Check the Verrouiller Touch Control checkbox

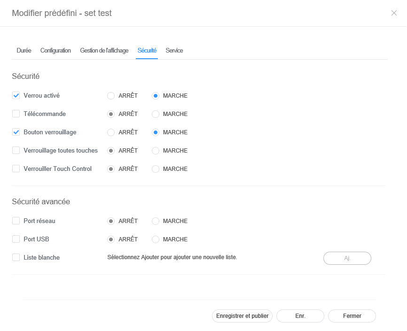16,169
